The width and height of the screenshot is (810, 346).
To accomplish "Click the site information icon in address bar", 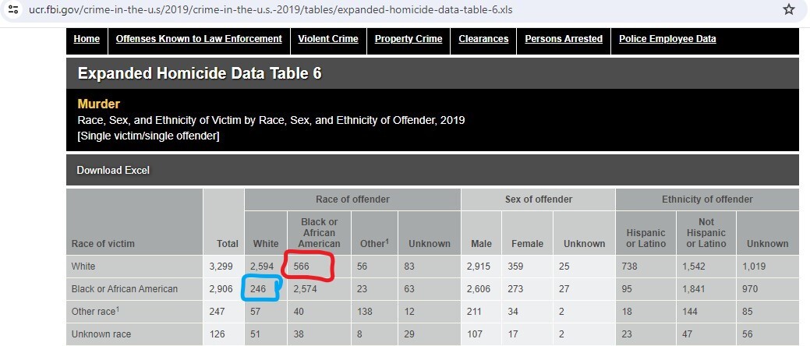I will pyautogui.click(x=12, y=10).
